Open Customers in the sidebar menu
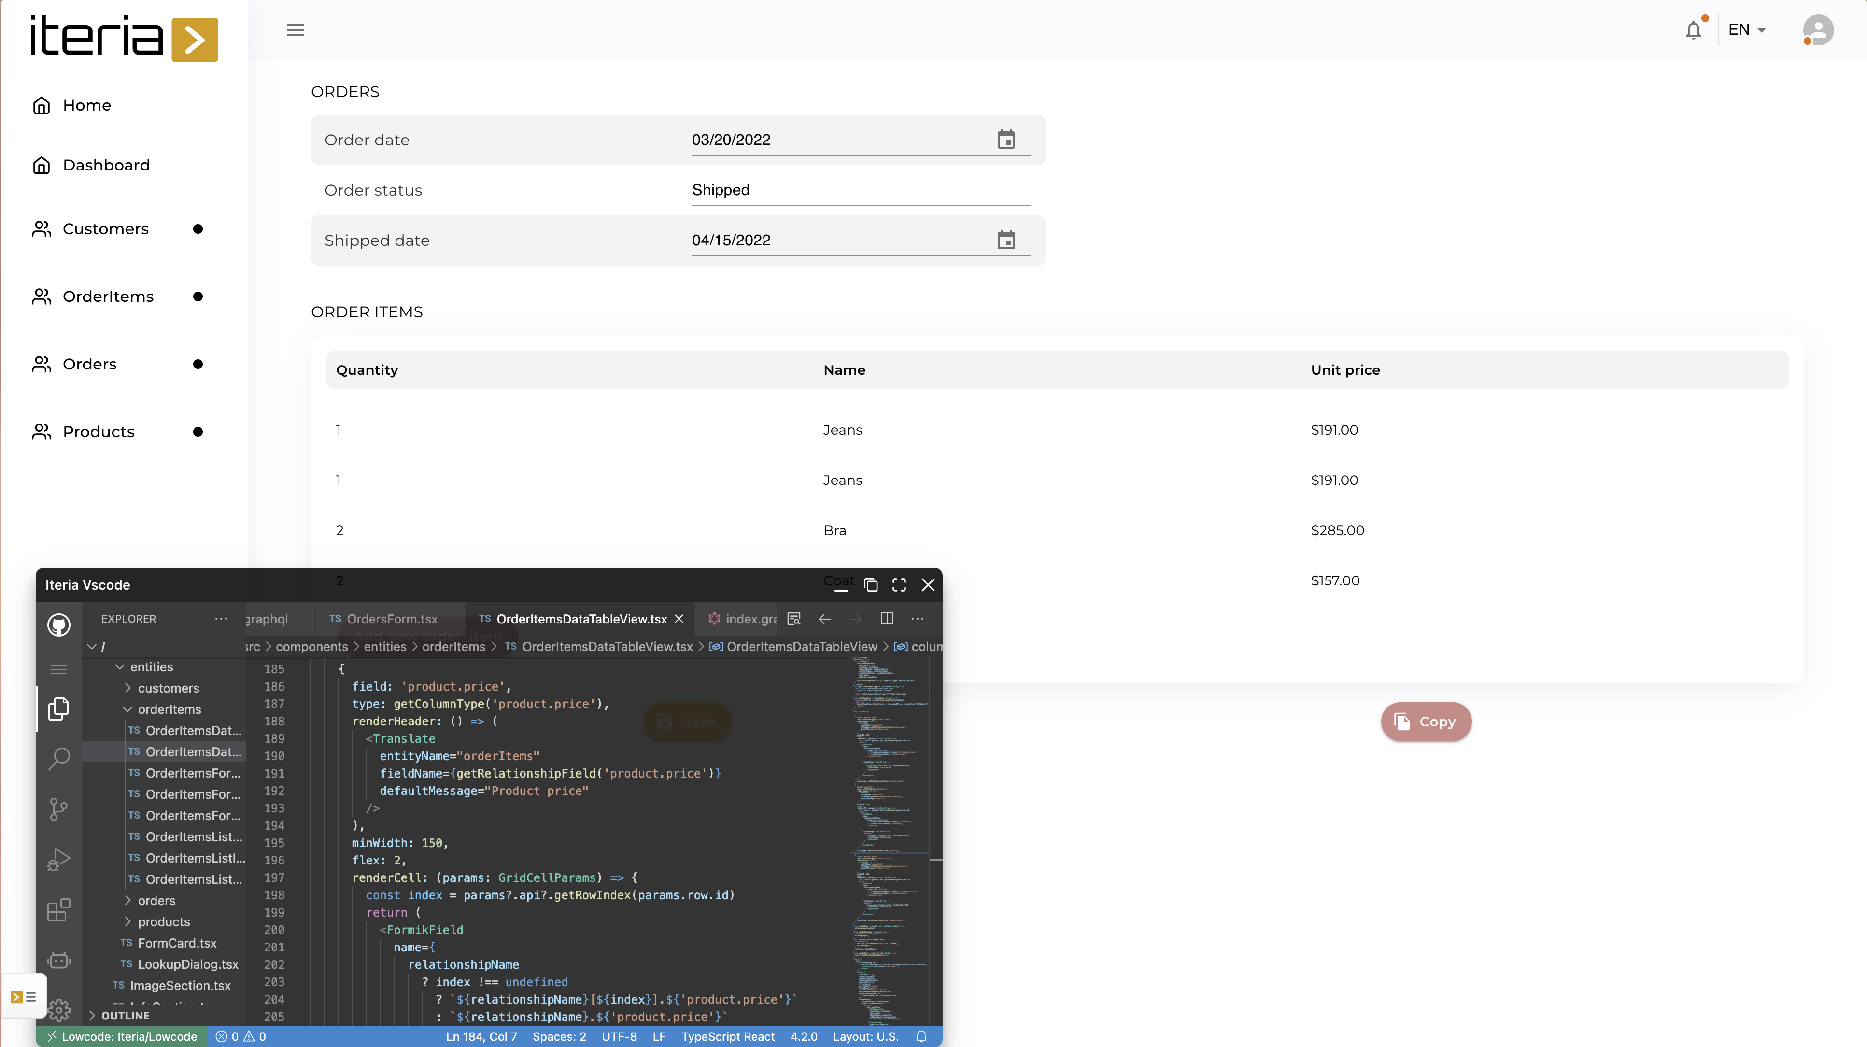The width and height of the screenshot is (1867, 1047). tap(105, 229)
